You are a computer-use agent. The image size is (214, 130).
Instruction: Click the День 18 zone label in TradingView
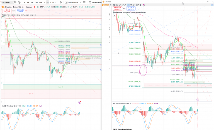(x=31, y=94)
